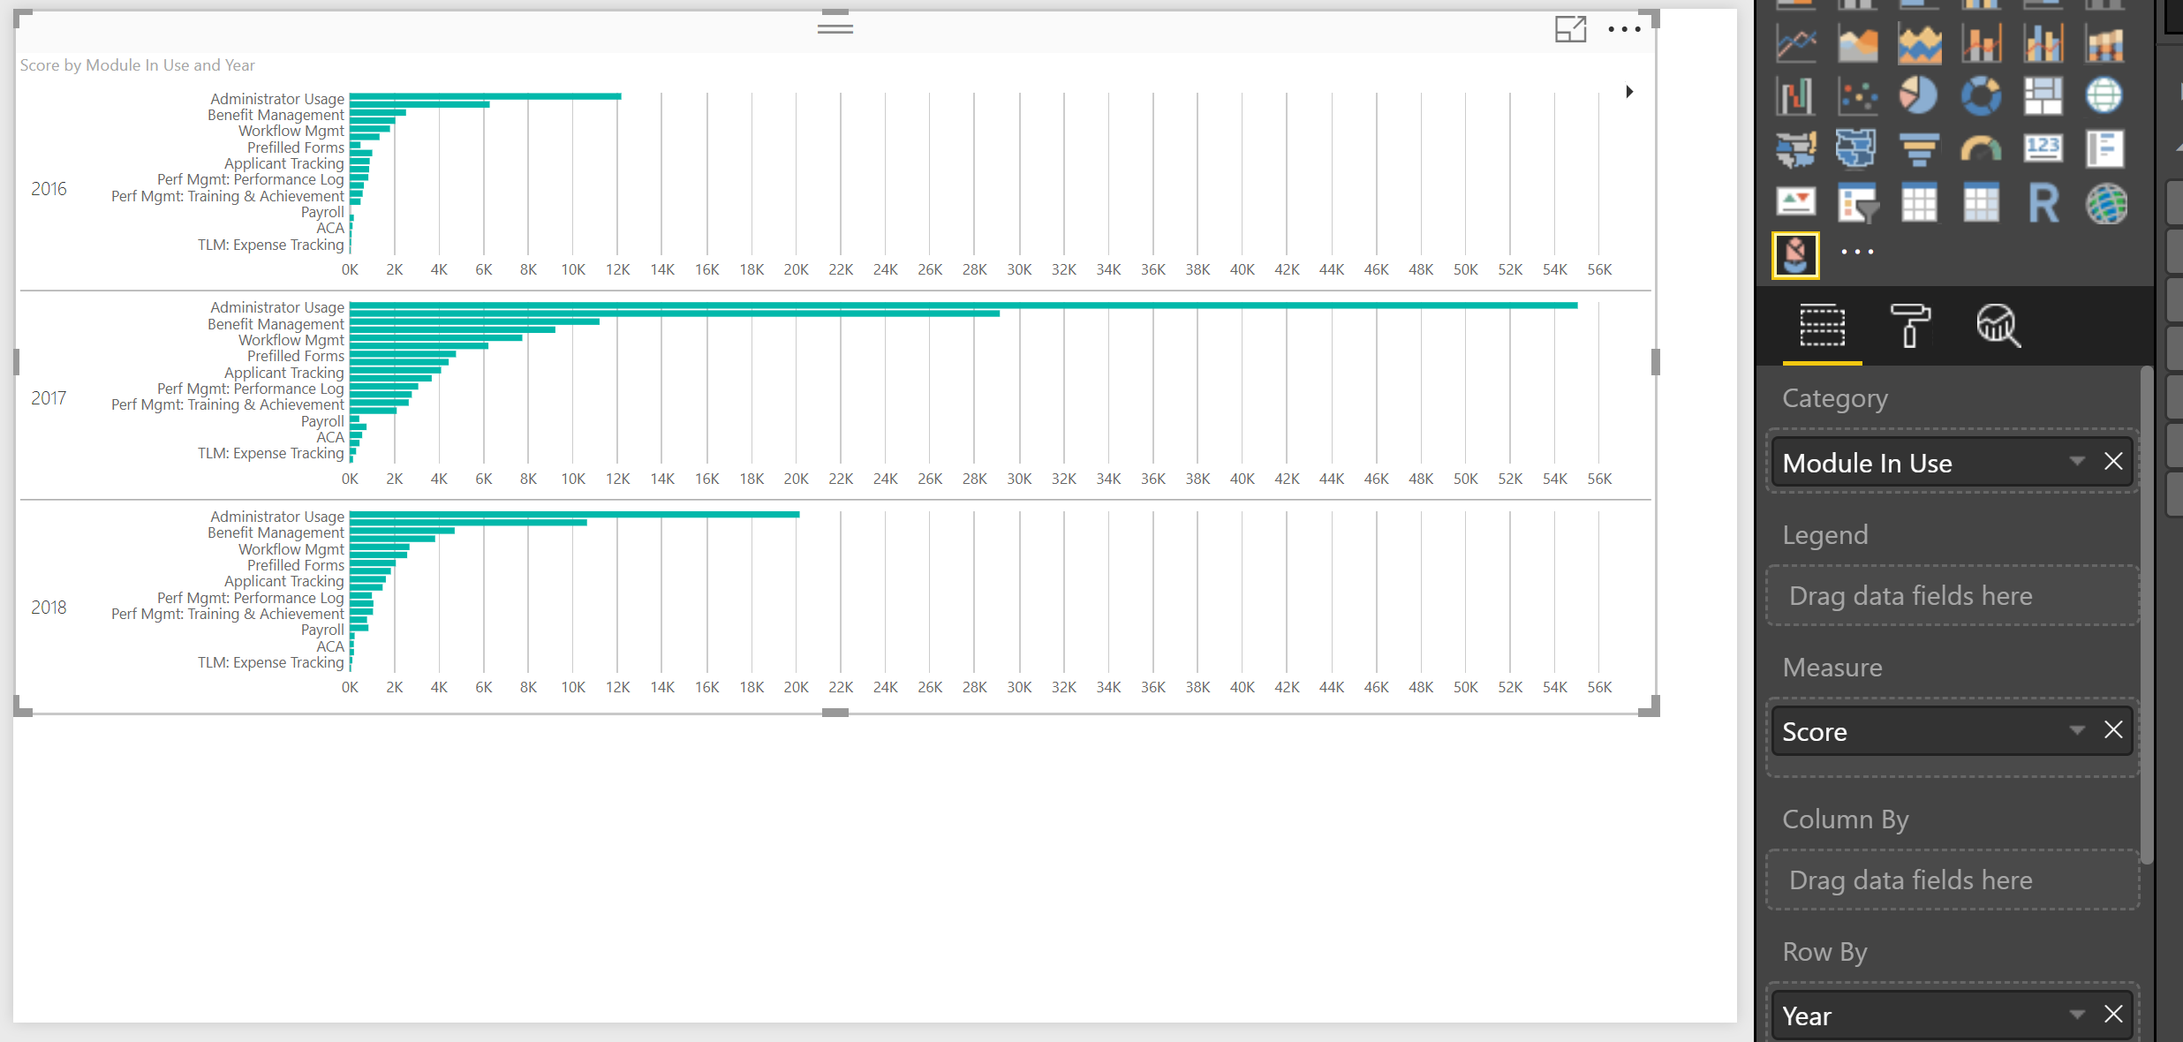Select the Gauge visualization
This screenshot has height=1042, width=2183.
pos(1981,149)
